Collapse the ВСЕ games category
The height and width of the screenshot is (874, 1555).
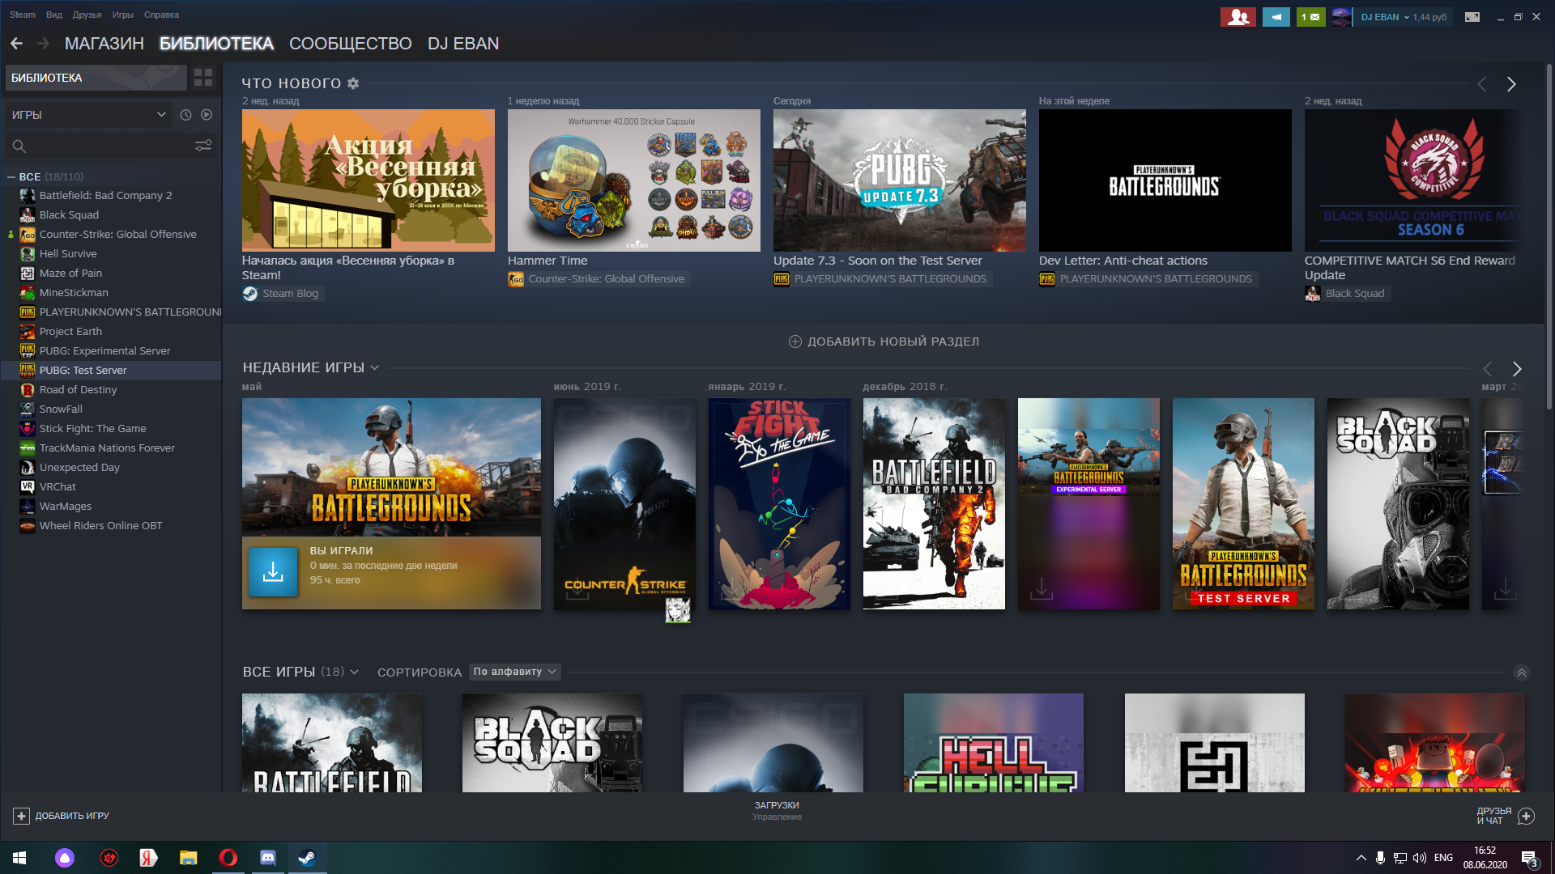tap(11, 176)
